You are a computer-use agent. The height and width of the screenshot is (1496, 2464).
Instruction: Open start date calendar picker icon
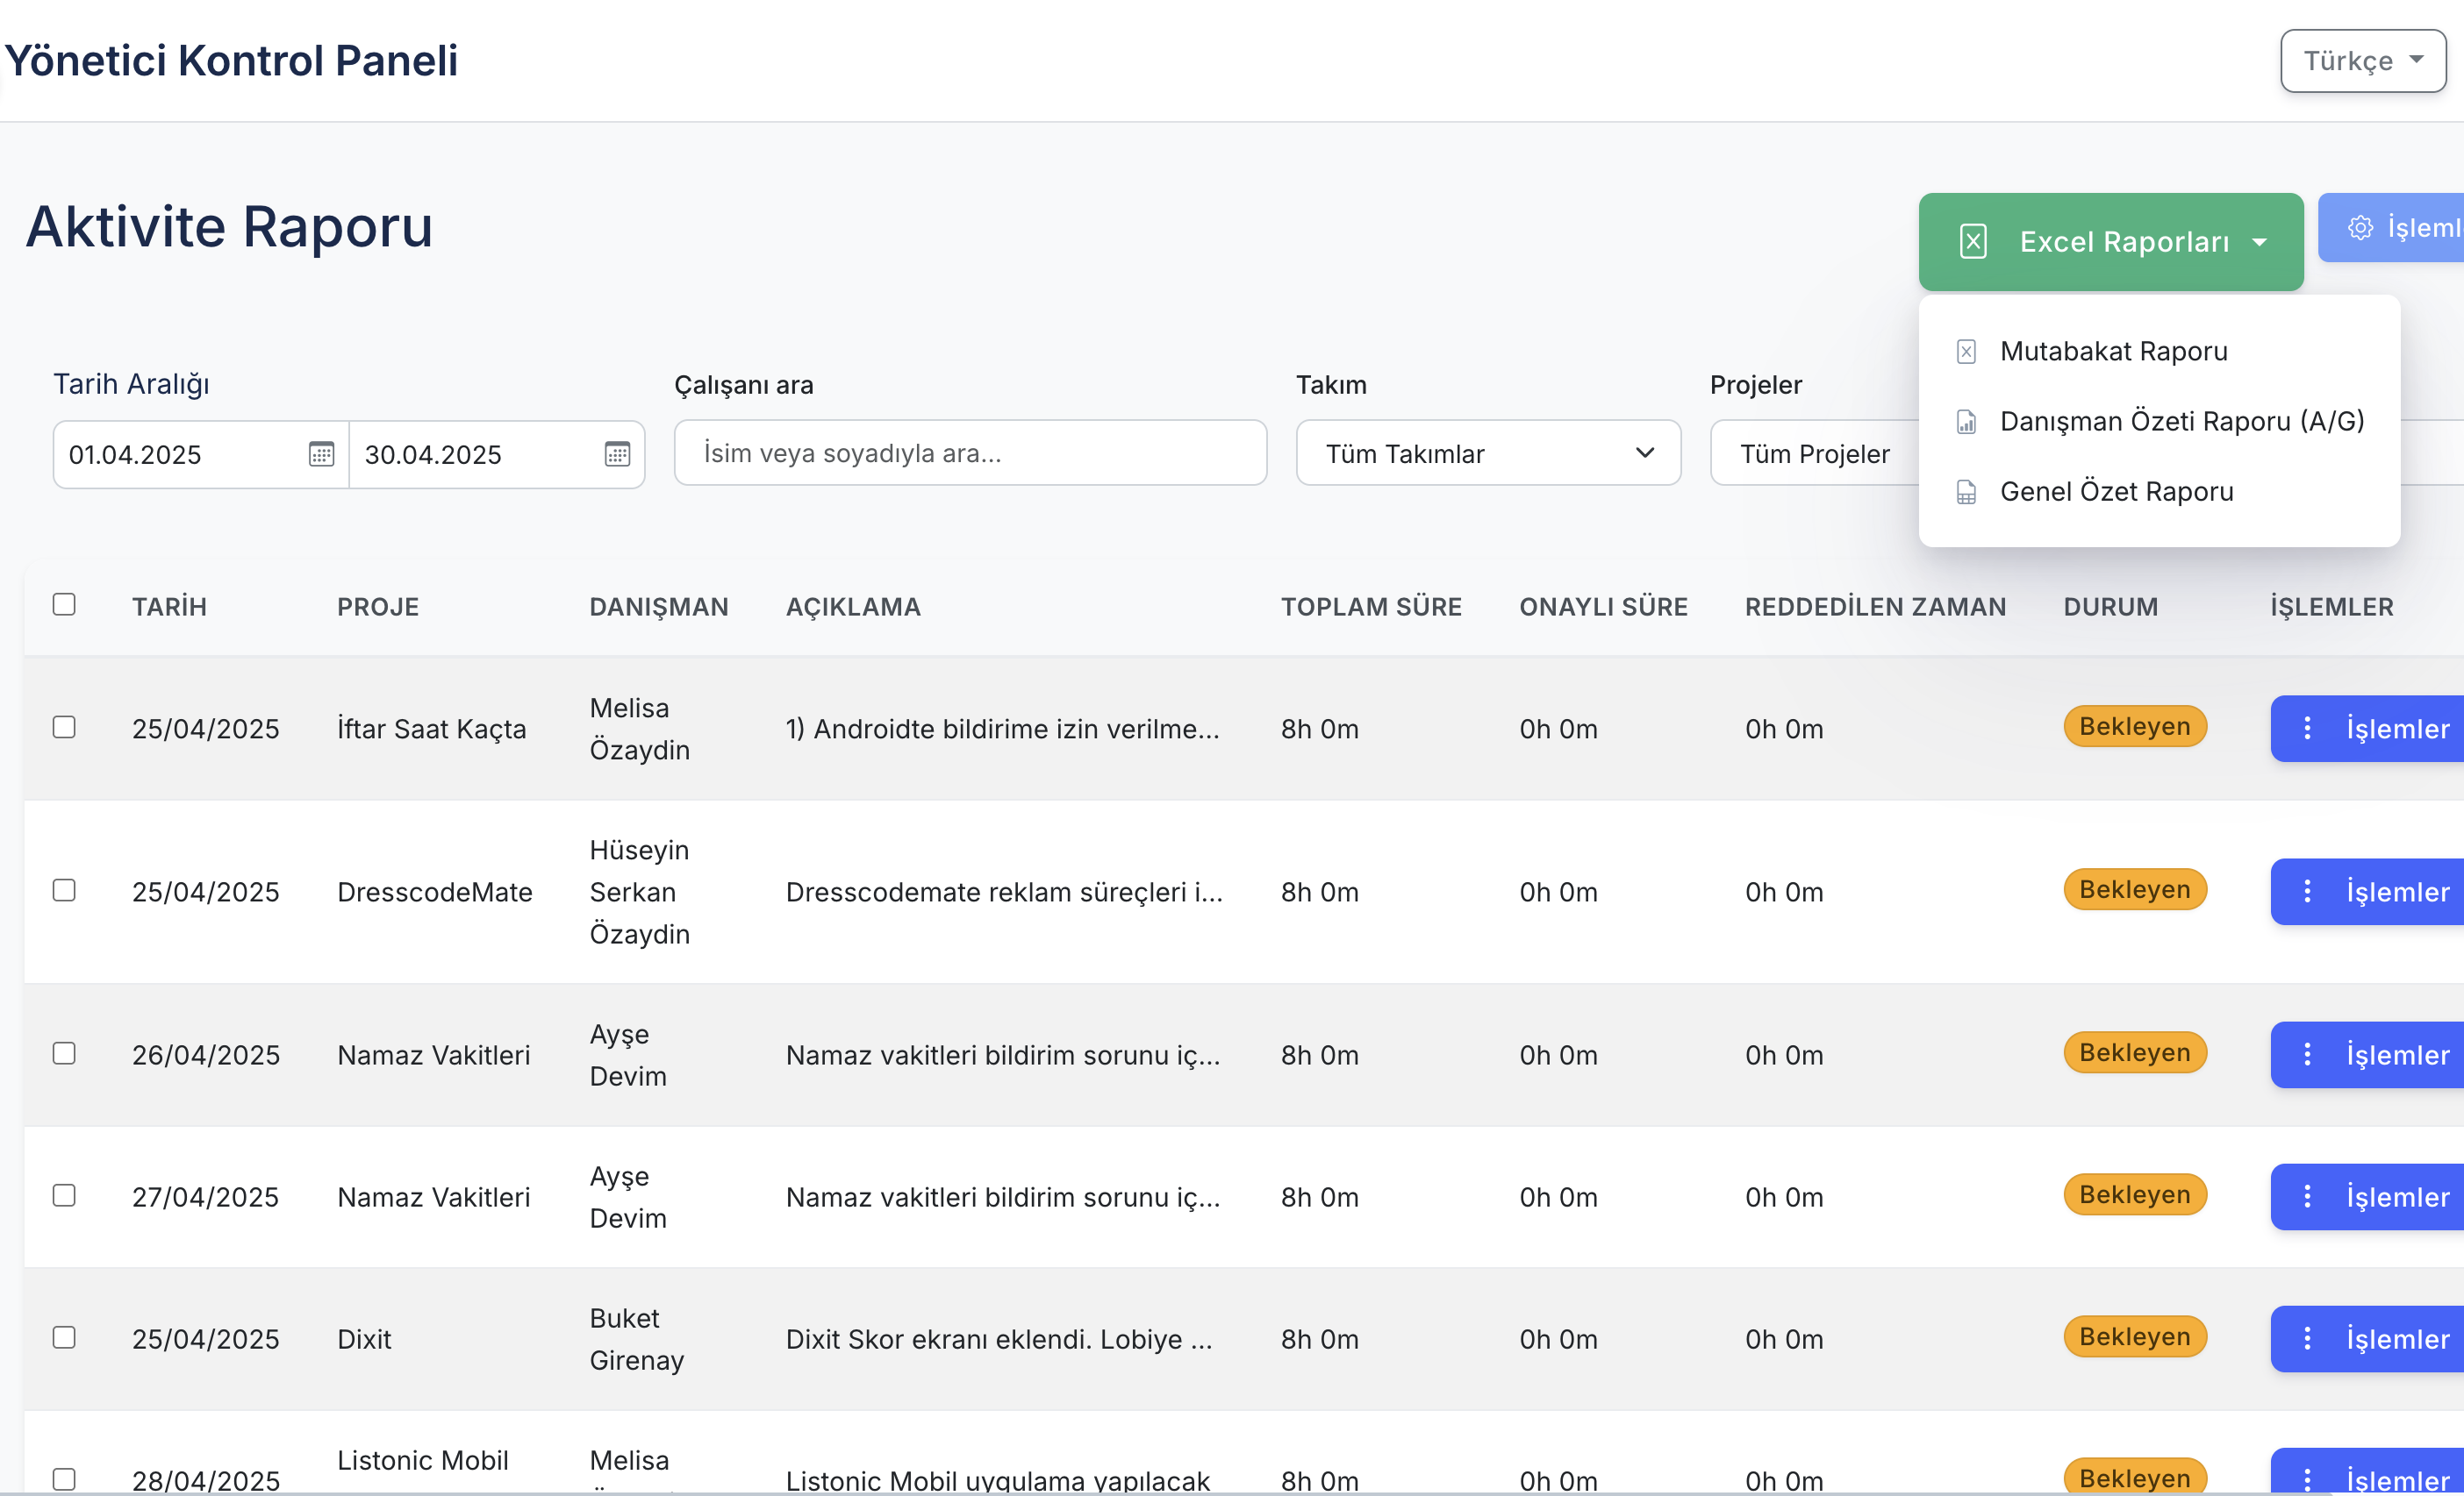(321, 453)
